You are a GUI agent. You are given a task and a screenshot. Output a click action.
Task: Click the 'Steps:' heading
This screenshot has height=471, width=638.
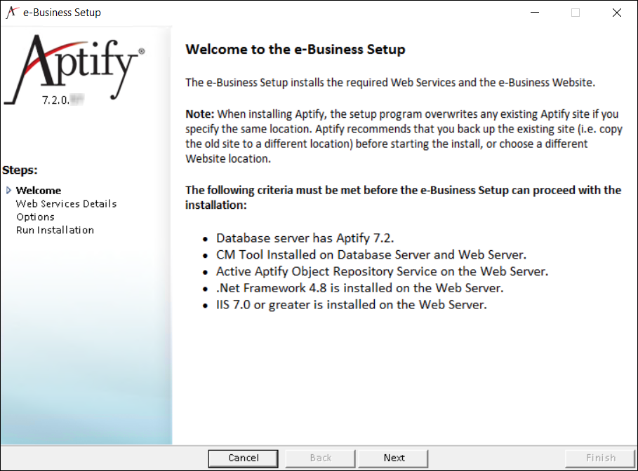pos(20,170)
